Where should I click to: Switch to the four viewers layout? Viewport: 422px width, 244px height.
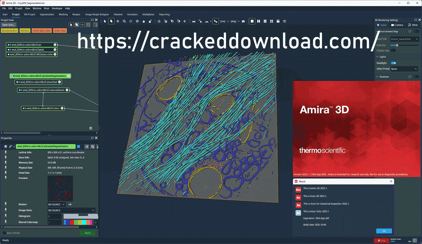click(x=271, y=21)
